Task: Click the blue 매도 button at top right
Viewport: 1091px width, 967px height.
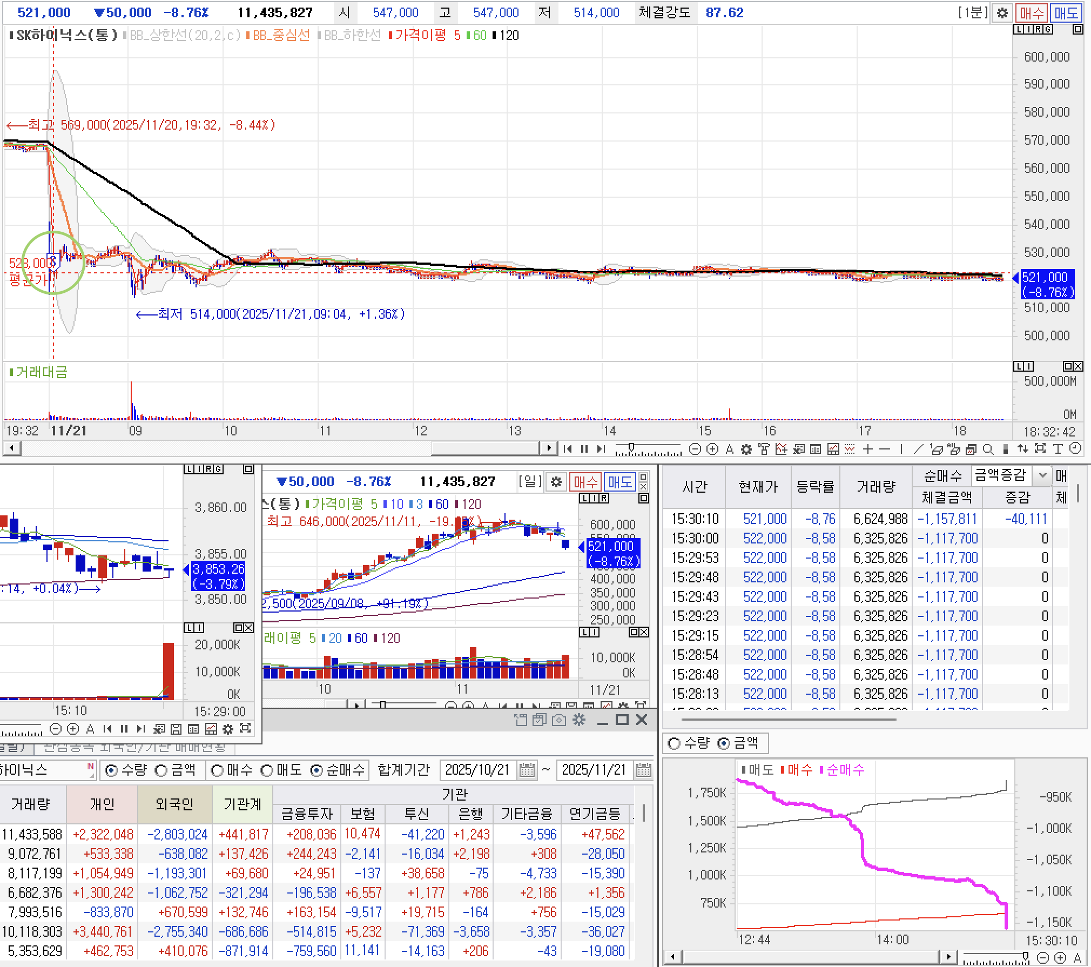Action: tap(1066, 12)
